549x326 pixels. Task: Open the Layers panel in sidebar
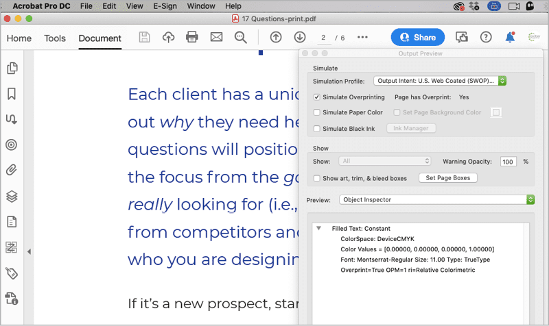click(x=12, y=196)
